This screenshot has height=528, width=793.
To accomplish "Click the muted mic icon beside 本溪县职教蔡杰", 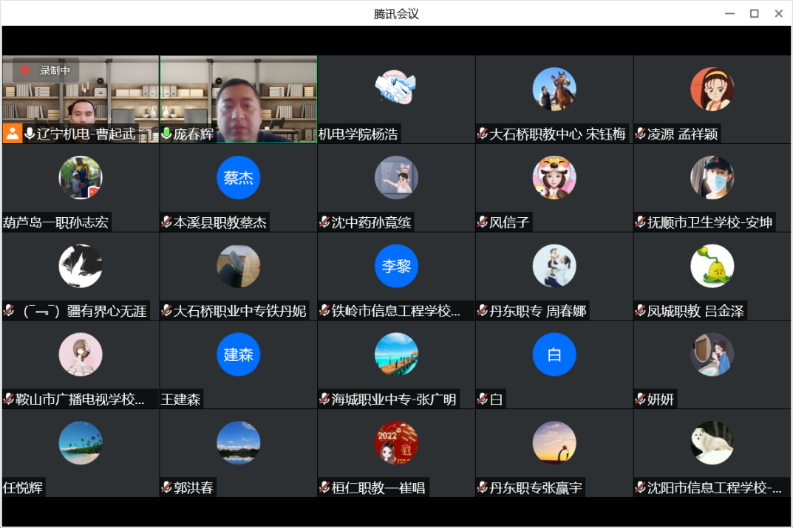I will pos(166,222).
